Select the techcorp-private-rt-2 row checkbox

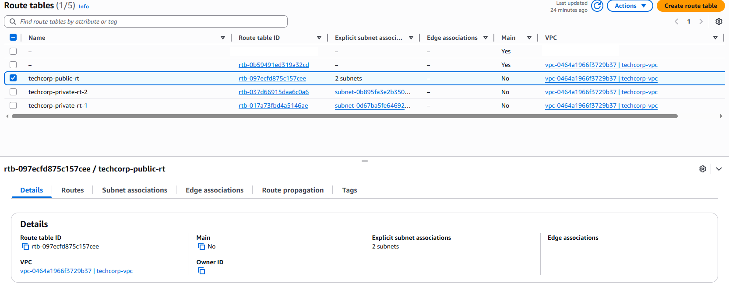pos(13,92)
